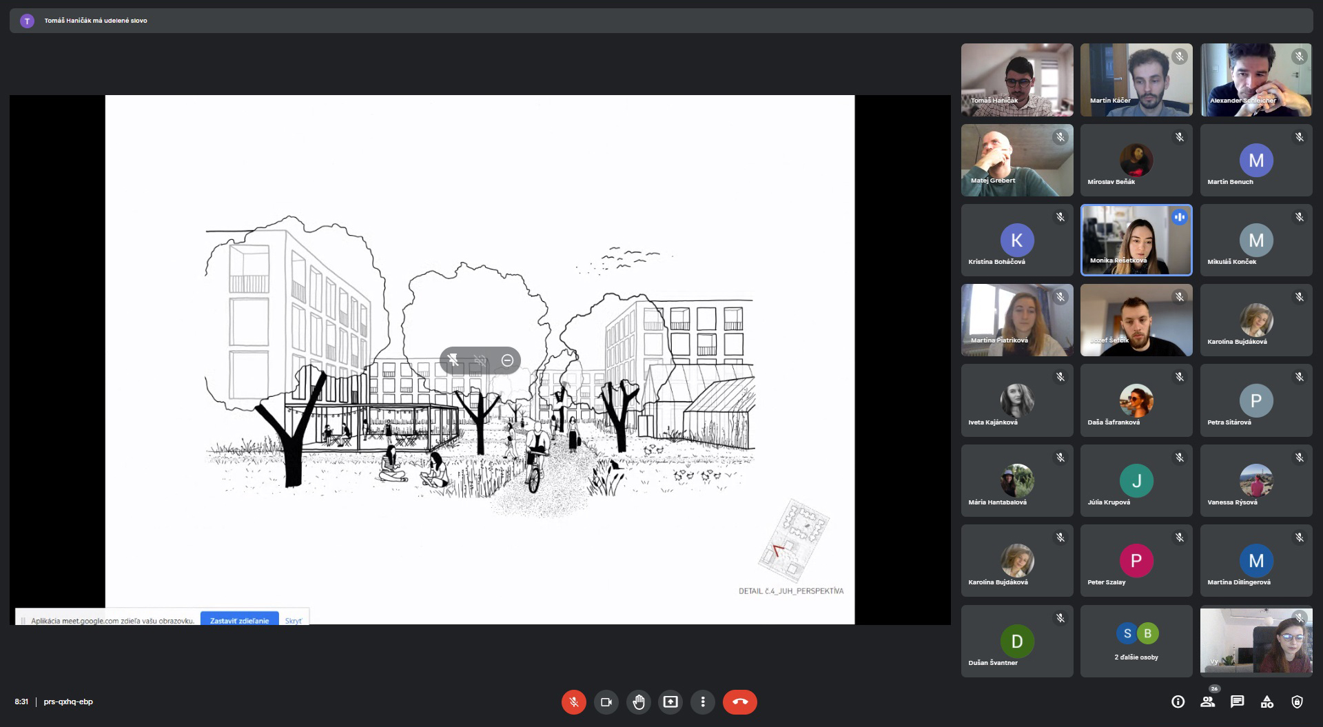Select Tomáš Haničák's video tile
1323x727 pixels.
coord(1017,79)
